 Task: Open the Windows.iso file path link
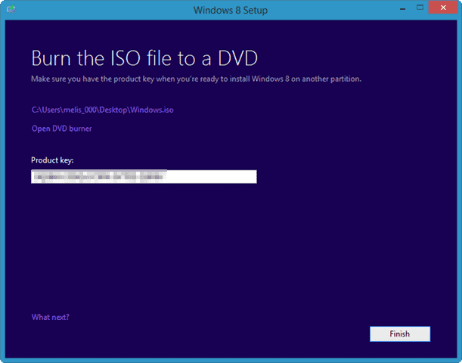(x=103, y=110)
